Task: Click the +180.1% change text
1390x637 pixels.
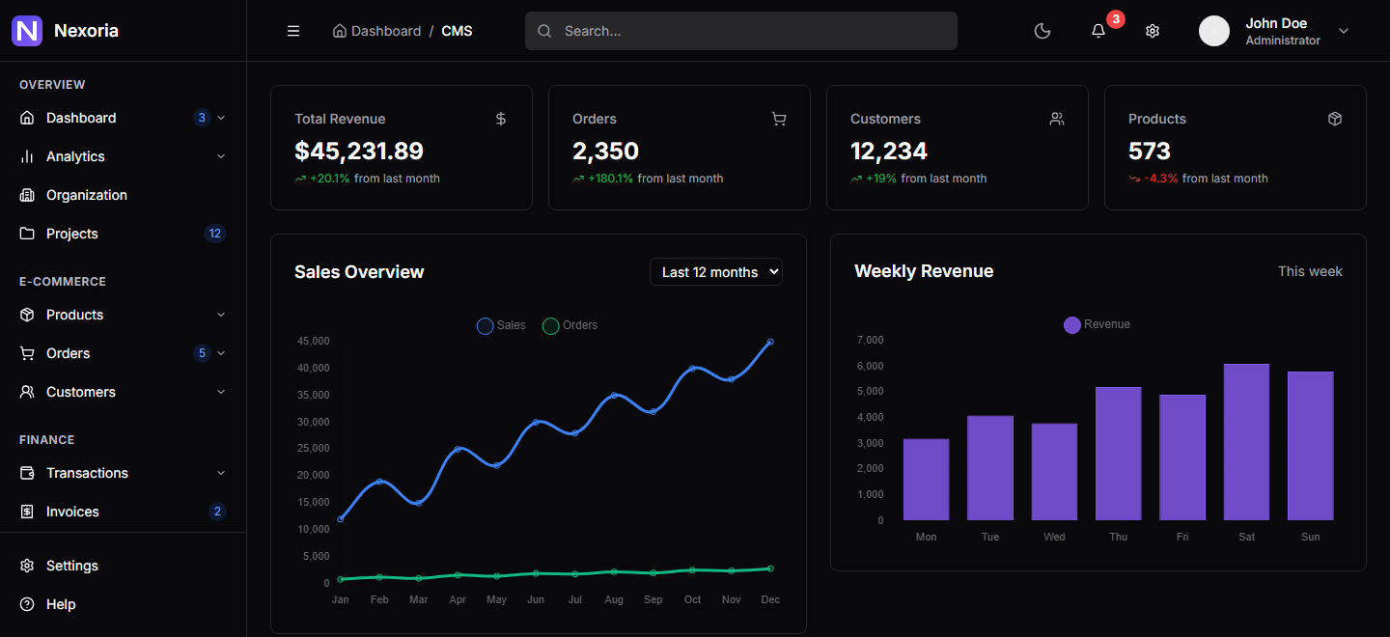Action: pos(610,179)
